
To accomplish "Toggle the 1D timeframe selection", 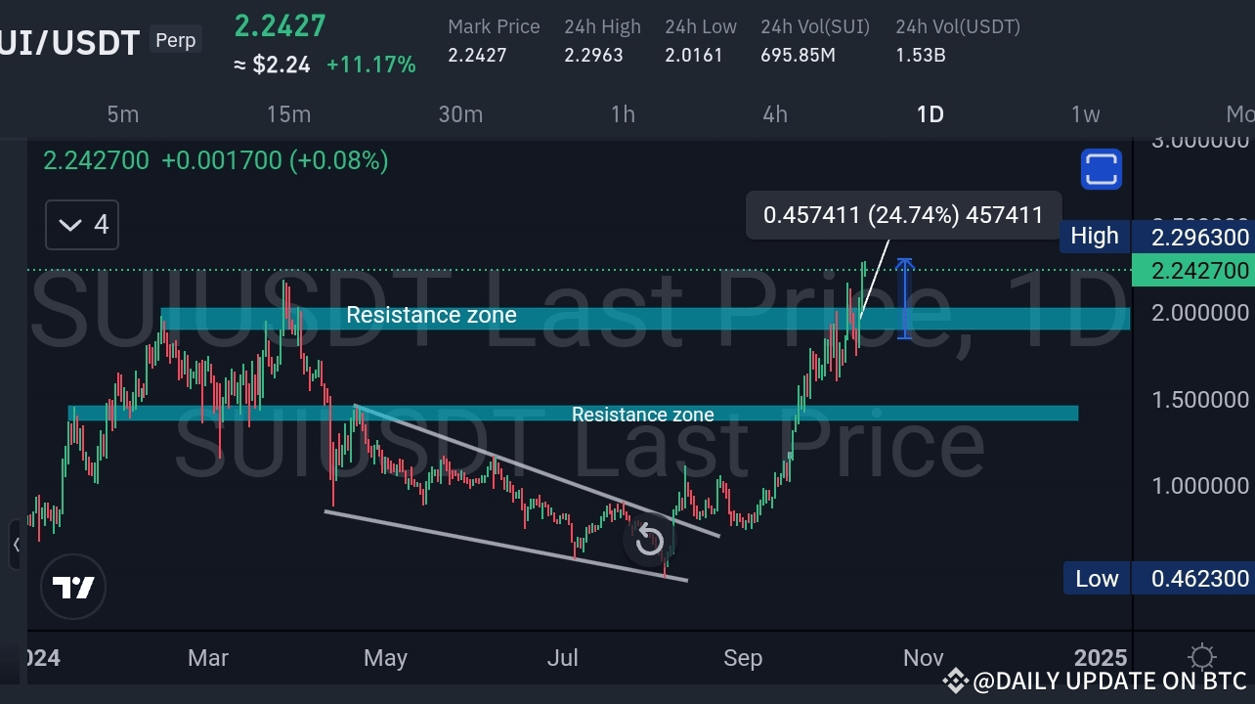I will (x=930, y=114).
